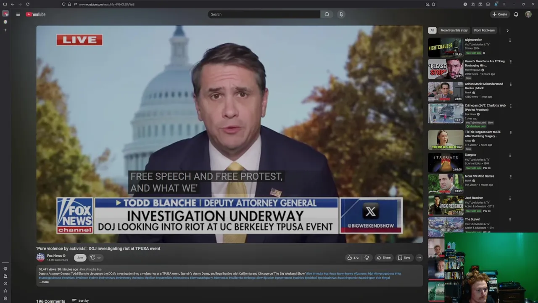538x303 pixels.
Task: Open options menu for Hasan's Own Fans video
Action: (x=511, y=62)
